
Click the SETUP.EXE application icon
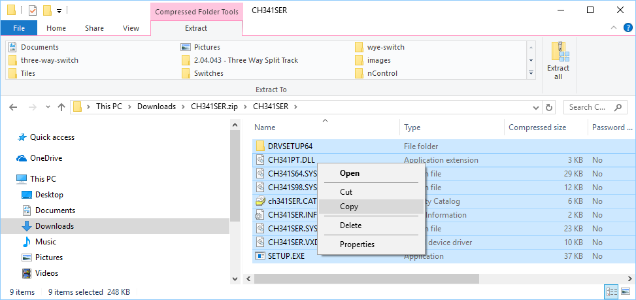(x=260, y=256)
